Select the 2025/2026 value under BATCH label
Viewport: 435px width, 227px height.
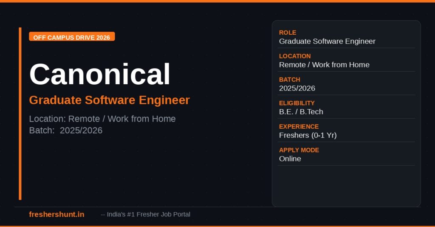point(297,89)
